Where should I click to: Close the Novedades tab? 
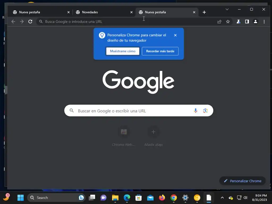point(131,12)
